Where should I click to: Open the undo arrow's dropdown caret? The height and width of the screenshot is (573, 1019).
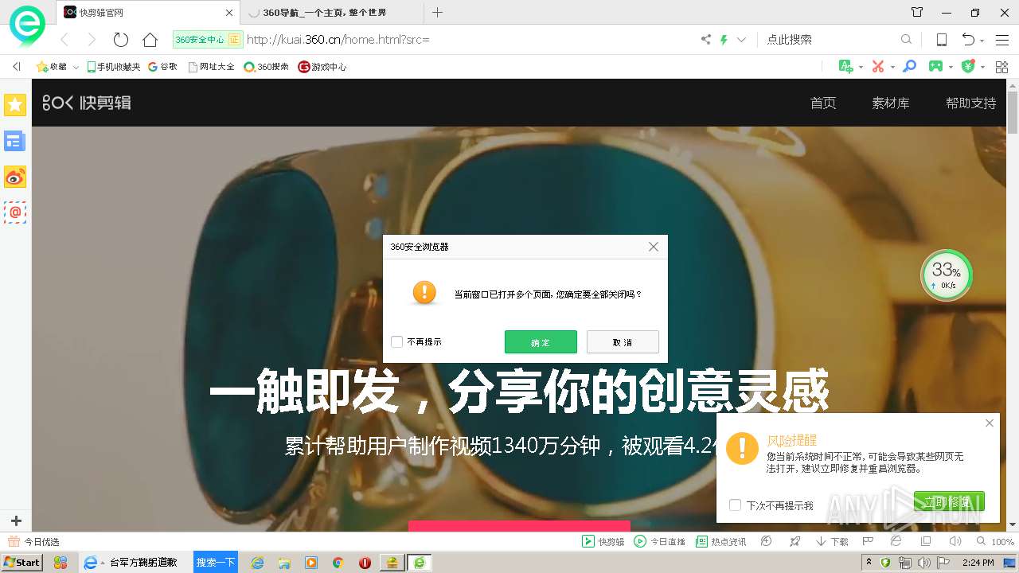click(982, 41)
